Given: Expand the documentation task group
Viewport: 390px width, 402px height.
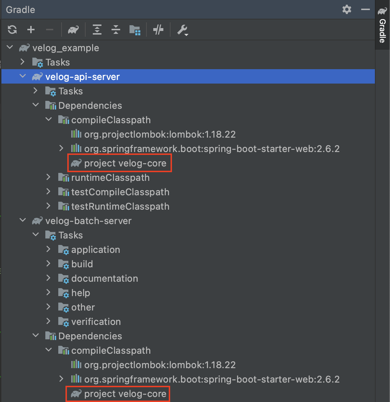Looking at the screenshot, I should coord(49,278).
